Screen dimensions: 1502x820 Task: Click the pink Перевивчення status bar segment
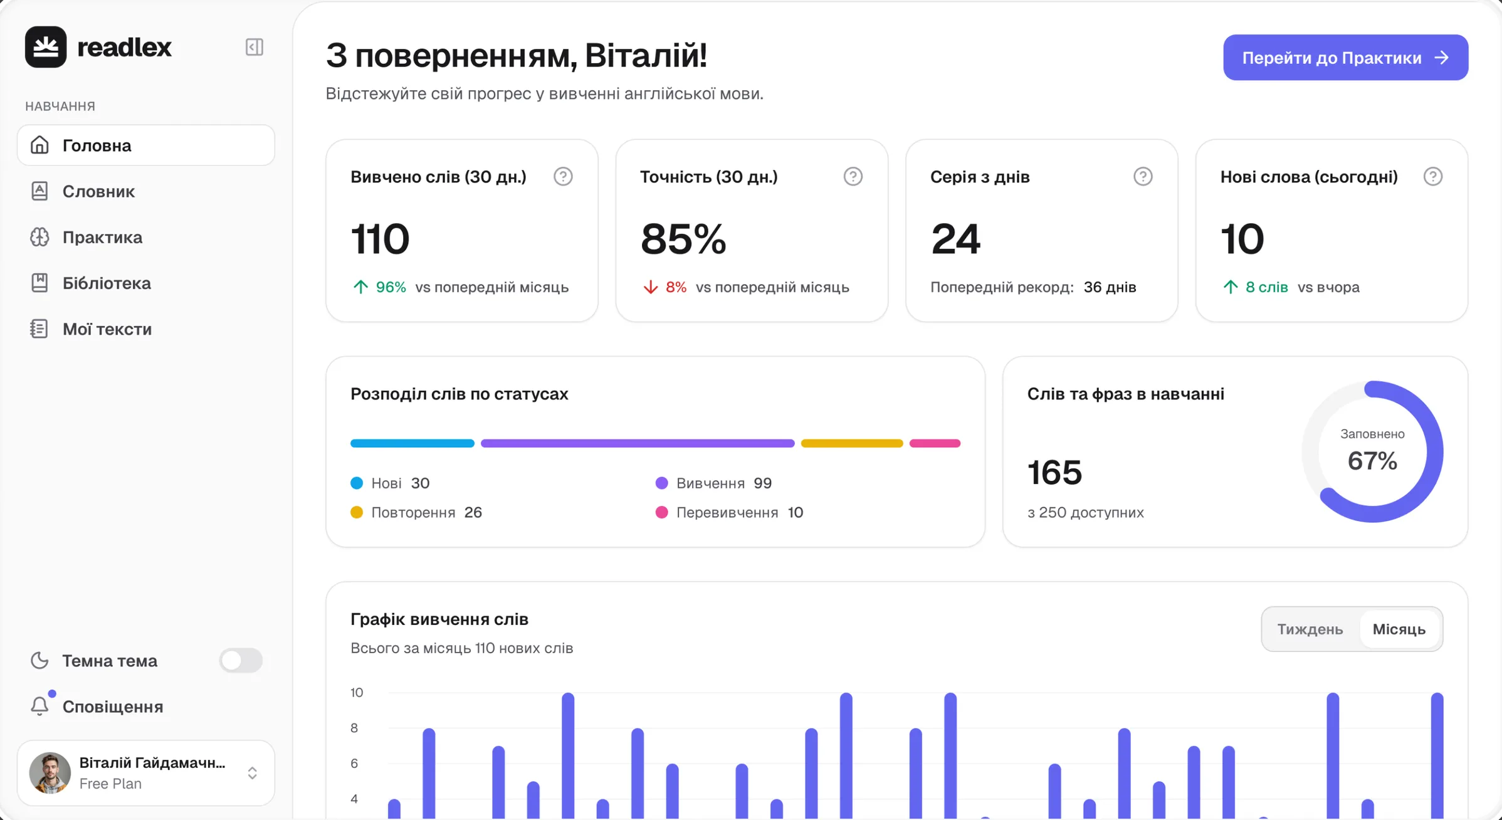(935, 443)
